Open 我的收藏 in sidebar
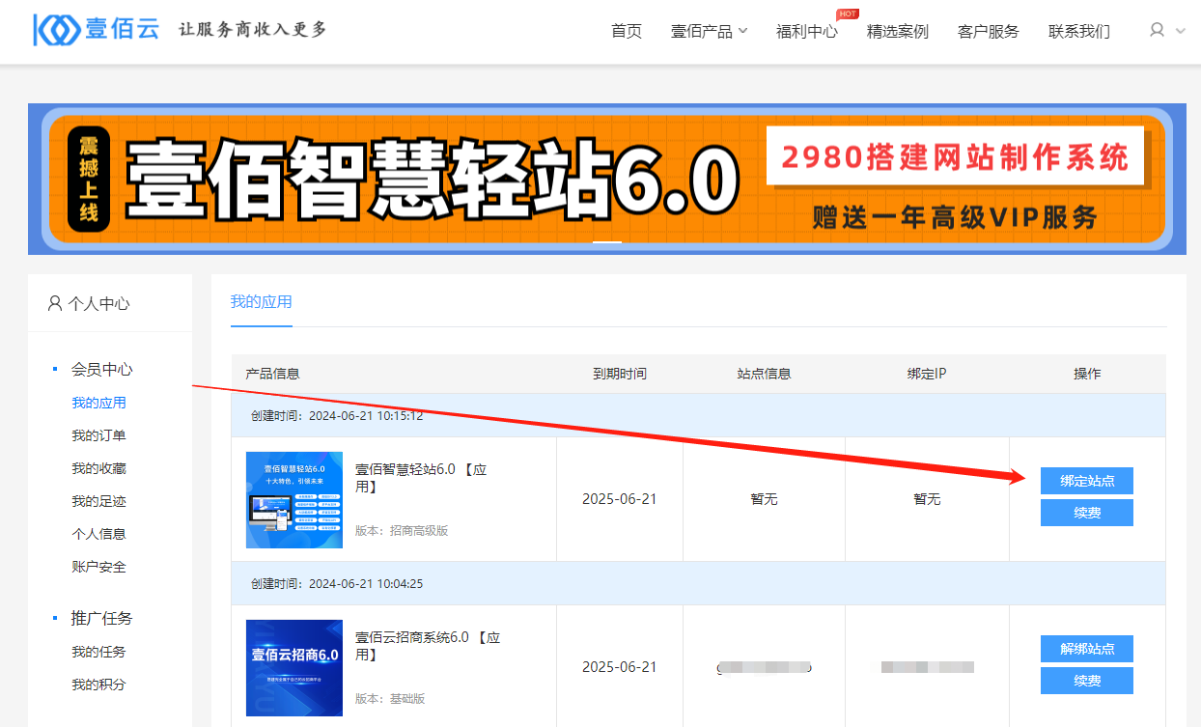 (x=98, y=468)
